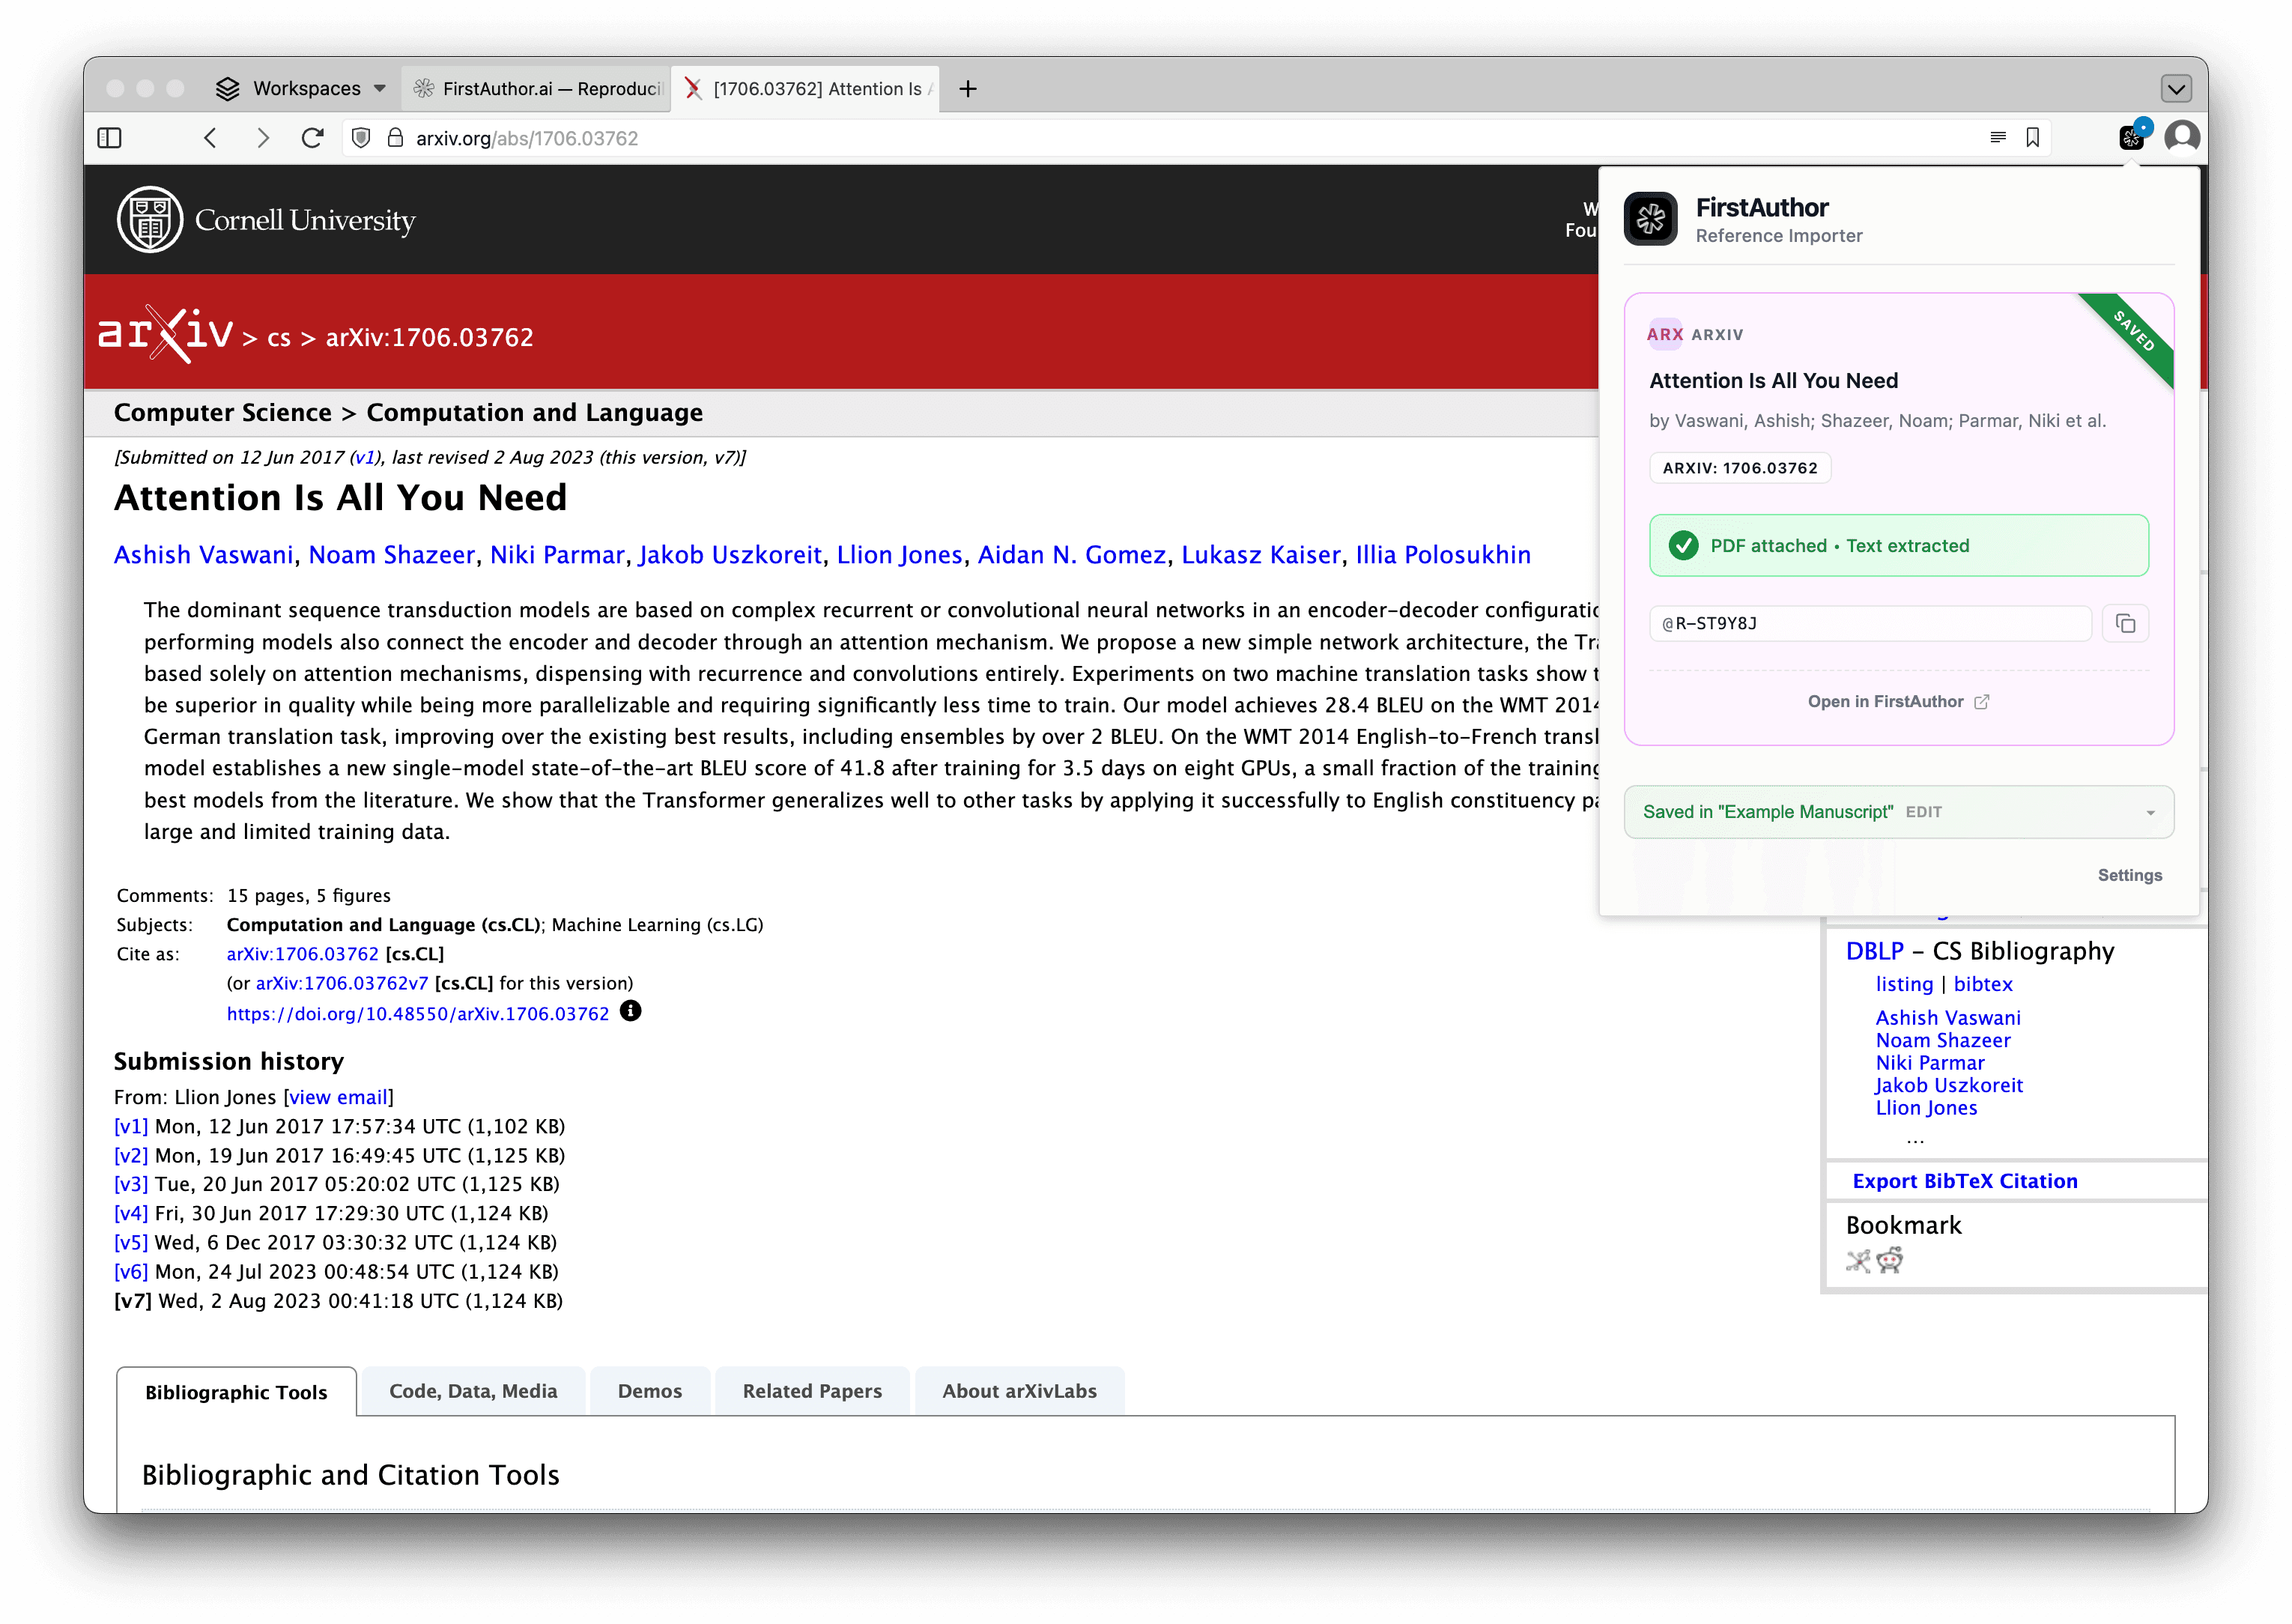The width and height of the screenshot is (2292, 1624).
Task: Click the citation key input field
Action: point(1868,624)
